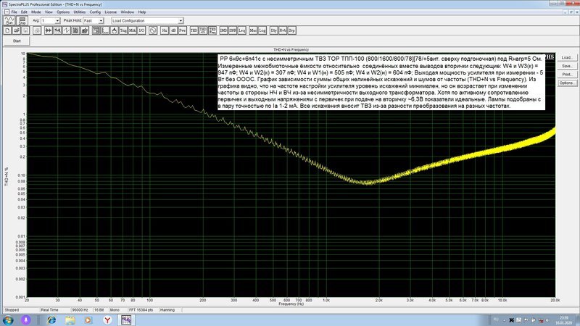The width and height of the screenshot is (580, 326).
Task: Open the Utilities menu
Action: click(x=80, y=12)
